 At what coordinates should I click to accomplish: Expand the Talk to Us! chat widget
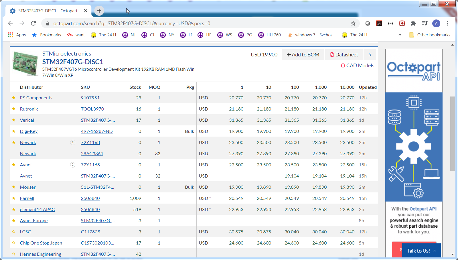point(421,251)
